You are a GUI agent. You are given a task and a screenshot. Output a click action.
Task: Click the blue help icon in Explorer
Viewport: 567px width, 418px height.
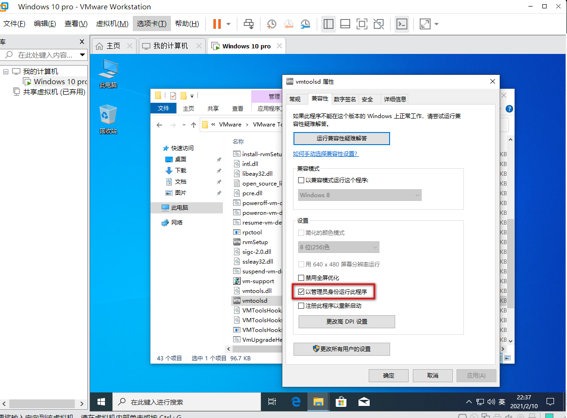click(509, 109)
